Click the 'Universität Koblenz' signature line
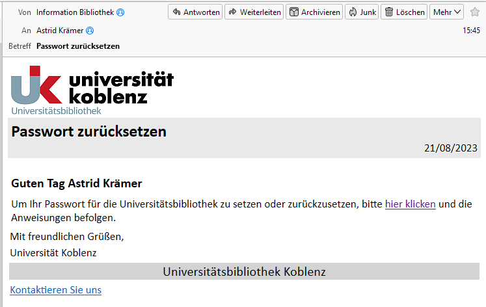Image resolution: width=486 pixels, height=307 pixels. [53, 253]
